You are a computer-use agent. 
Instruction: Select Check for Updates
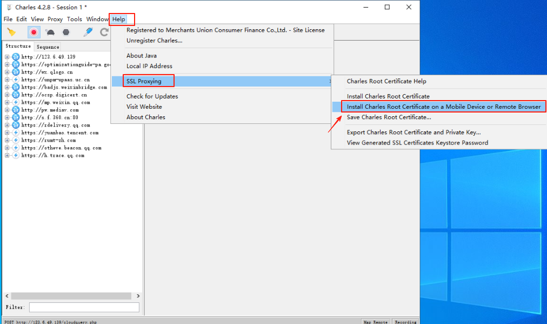click(x=152, y=96)
